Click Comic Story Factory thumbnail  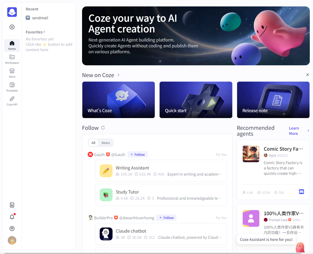(251, 154)
